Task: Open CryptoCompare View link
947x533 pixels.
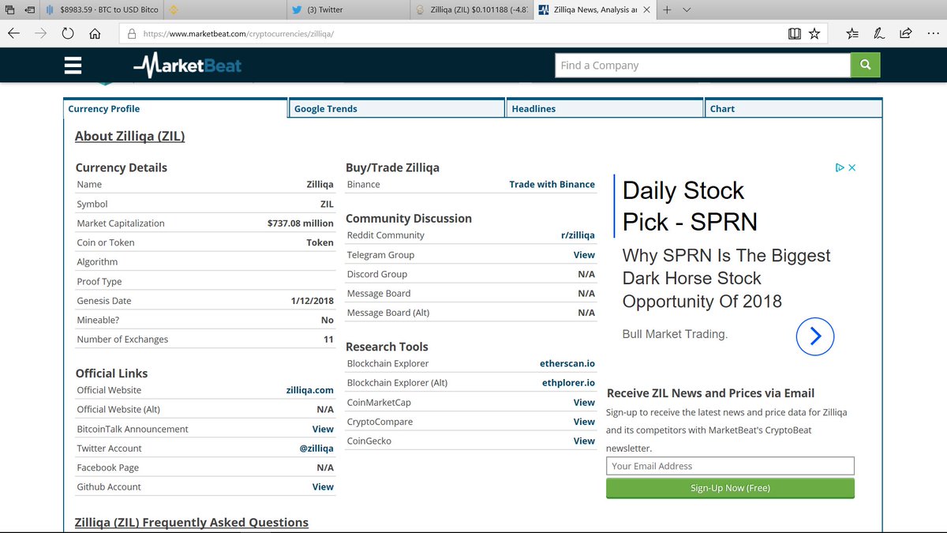Action: click(x=584, y=422)
